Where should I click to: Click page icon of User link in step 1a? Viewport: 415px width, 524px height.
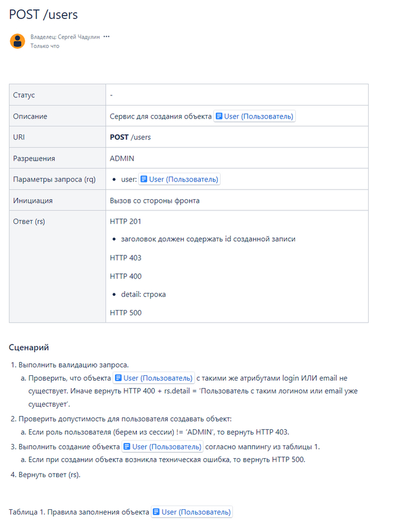119,378
